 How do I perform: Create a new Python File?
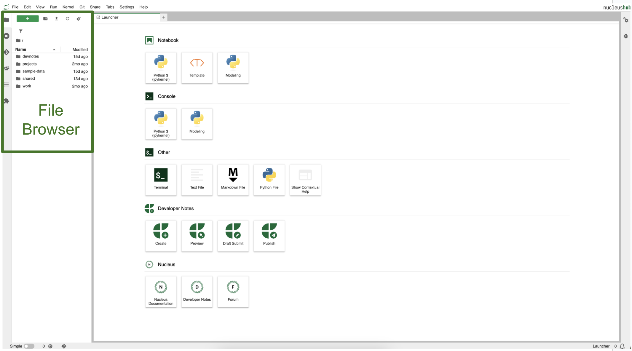[x=269, y=180]
